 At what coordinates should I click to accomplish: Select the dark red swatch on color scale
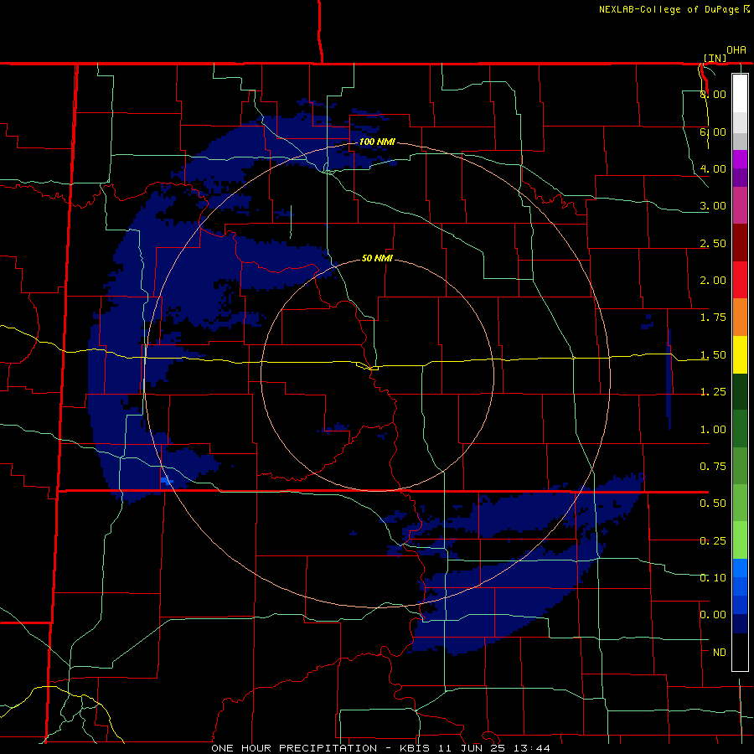tap(740, 243)
